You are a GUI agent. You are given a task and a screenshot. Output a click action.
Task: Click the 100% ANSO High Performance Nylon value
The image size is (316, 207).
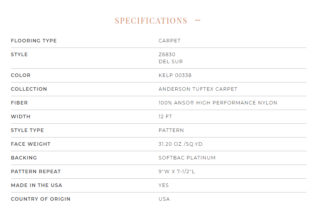218,103
